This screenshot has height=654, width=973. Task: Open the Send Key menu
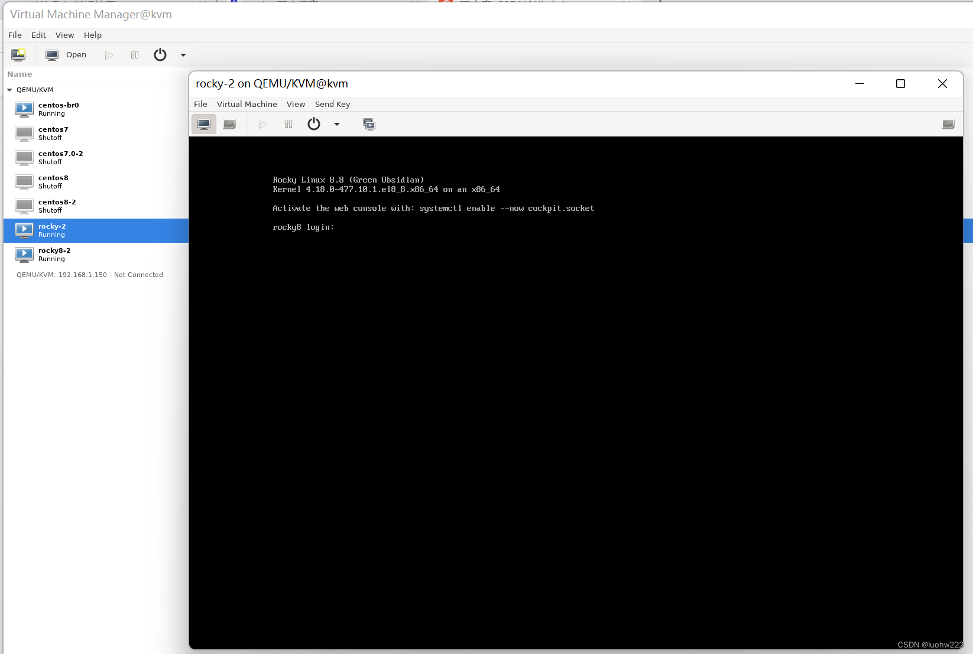point(332,104)
